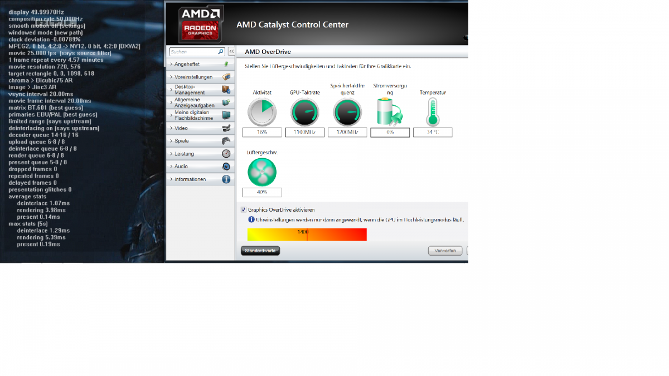Click the 'decoder queue 14-16 / 16' overlay line
The image size is (669, 376).
pos(43,135)
